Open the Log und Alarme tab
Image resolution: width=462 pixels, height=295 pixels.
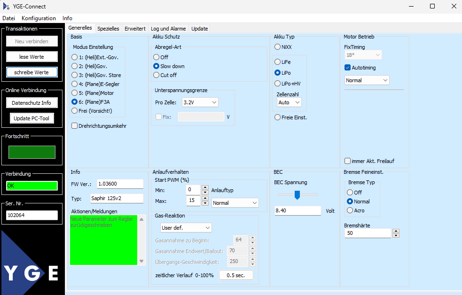168,29
